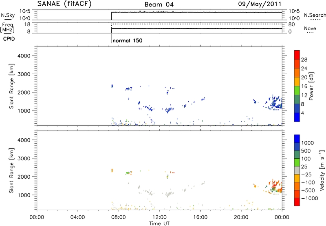This screenshot has height=226, width=326.
Task: Click Power colorbar segment between 20 and 24
Action: click(297, 73)
